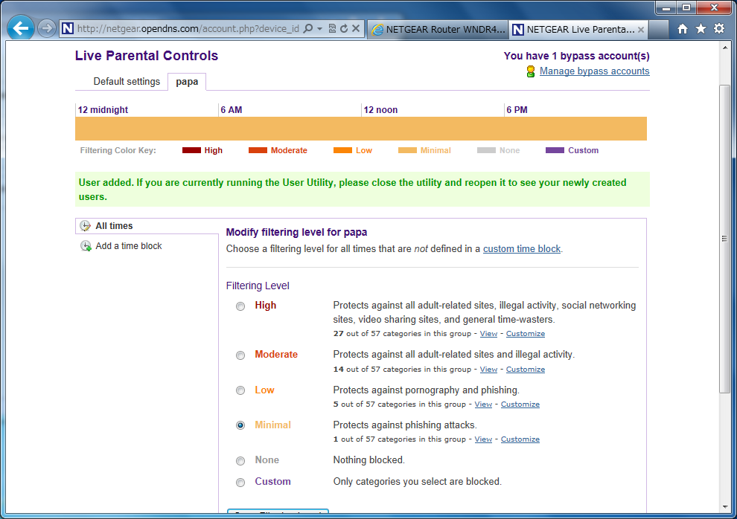Open the browser Tools gear icon
737x519 pixels.
[x=718, y=29]
